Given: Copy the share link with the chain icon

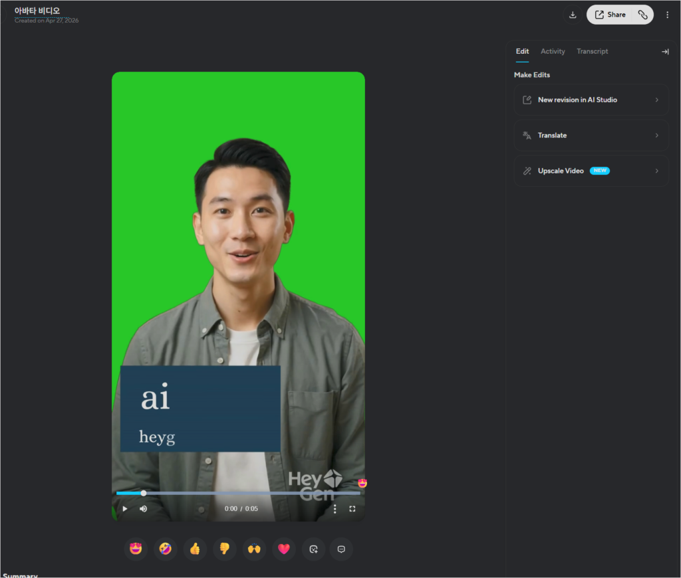Looking at the screenshot, I should point(642,15).
